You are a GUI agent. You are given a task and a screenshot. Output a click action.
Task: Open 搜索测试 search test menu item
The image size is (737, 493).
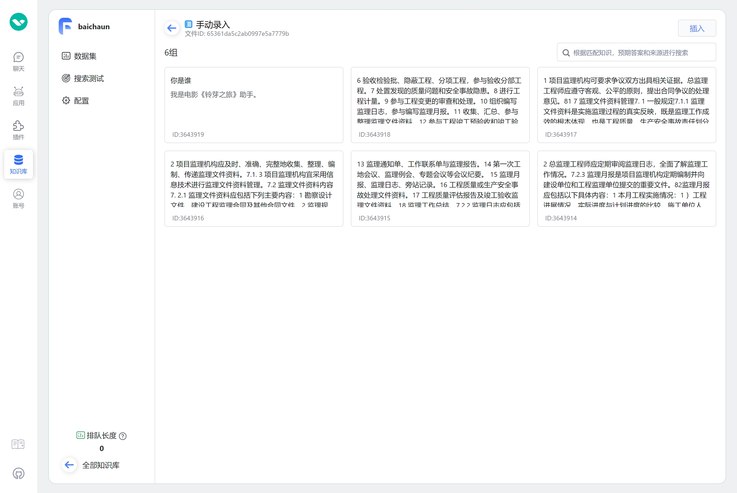pos(88,78)
